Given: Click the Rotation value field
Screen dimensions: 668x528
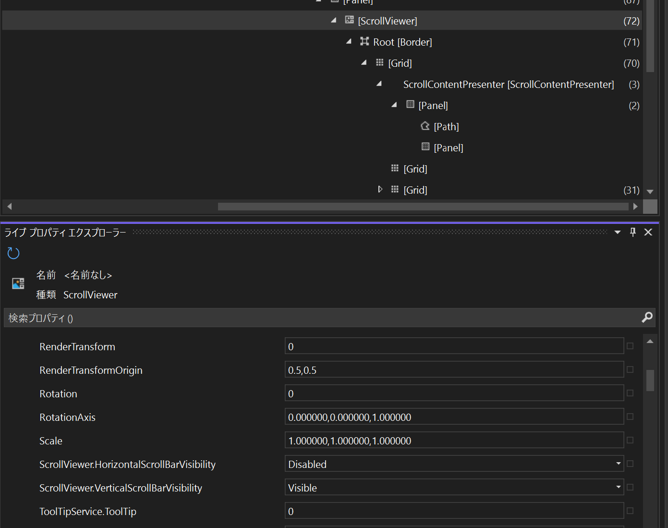Looking at the screenshot, I should point(454,393).
